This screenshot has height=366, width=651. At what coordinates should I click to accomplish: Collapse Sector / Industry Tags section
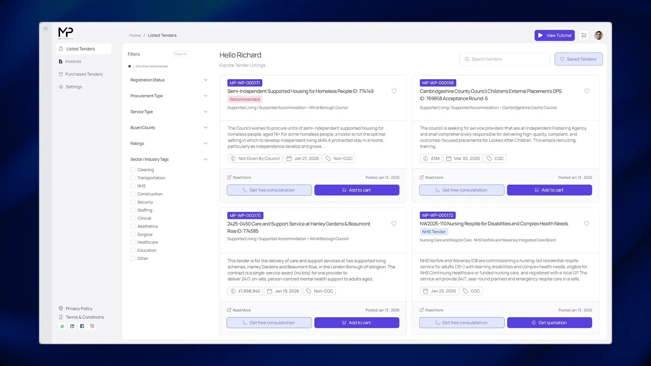[x=205, y=160]
